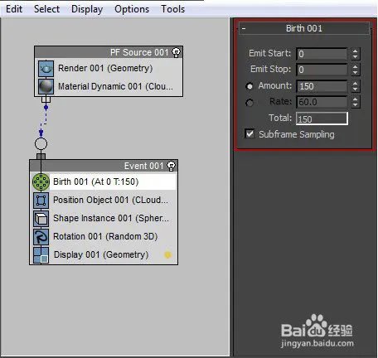
Task: Uncheck the Subframe Sampling checkbox
Action: pyautogui.click(x=250, y=134)
